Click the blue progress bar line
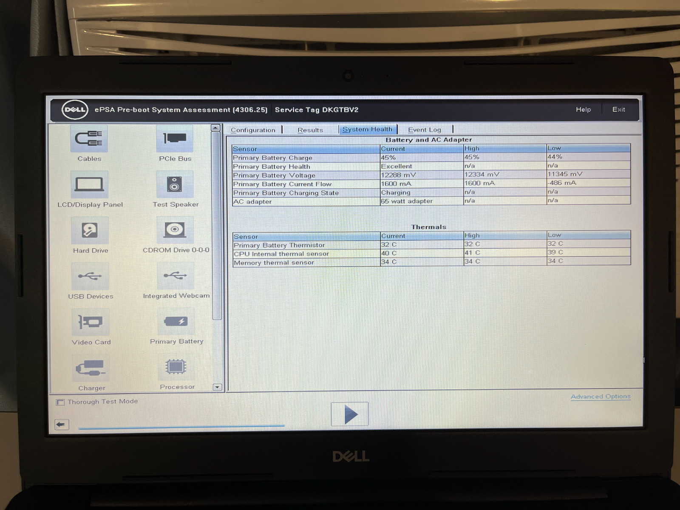This screenshot has width=680, height=510. (181, 427)
